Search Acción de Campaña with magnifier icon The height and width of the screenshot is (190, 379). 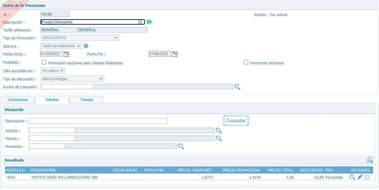pyautogui.click(x=237, y=87)
